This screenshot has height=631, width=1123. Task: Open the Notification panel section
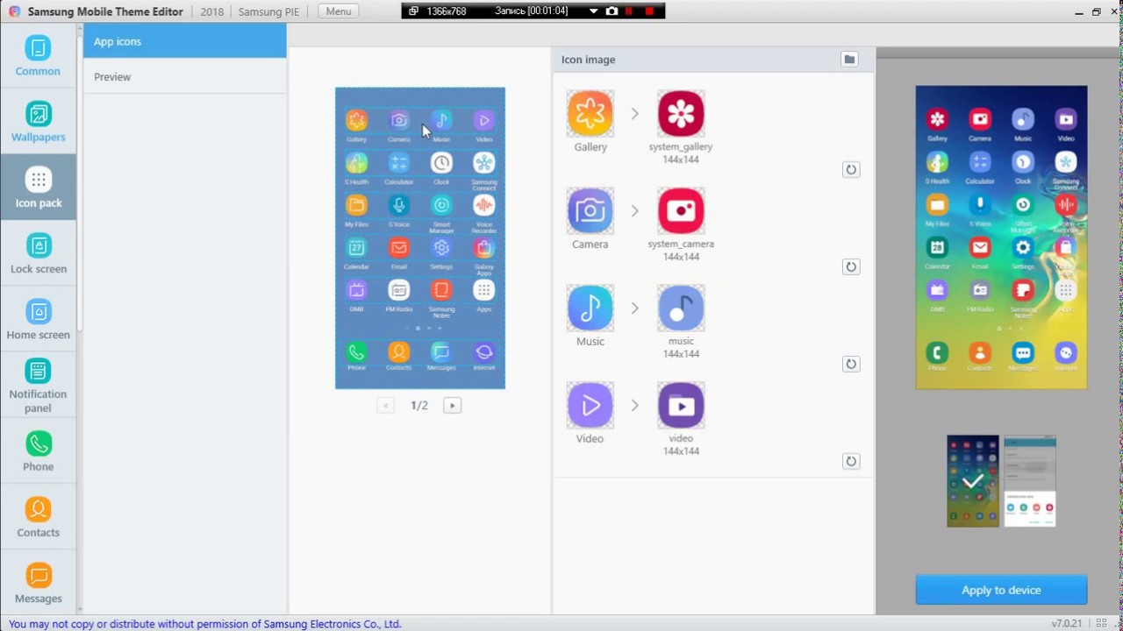coord(38,386)
